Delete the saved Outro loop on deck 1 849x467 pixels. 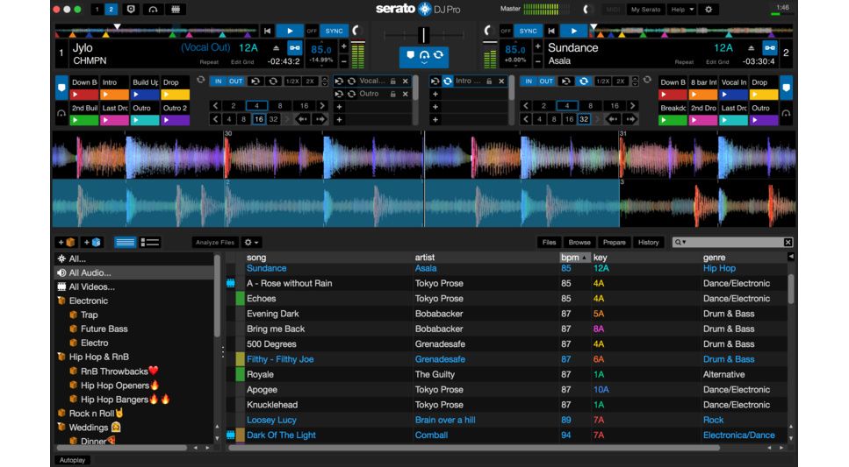(406, 94)
